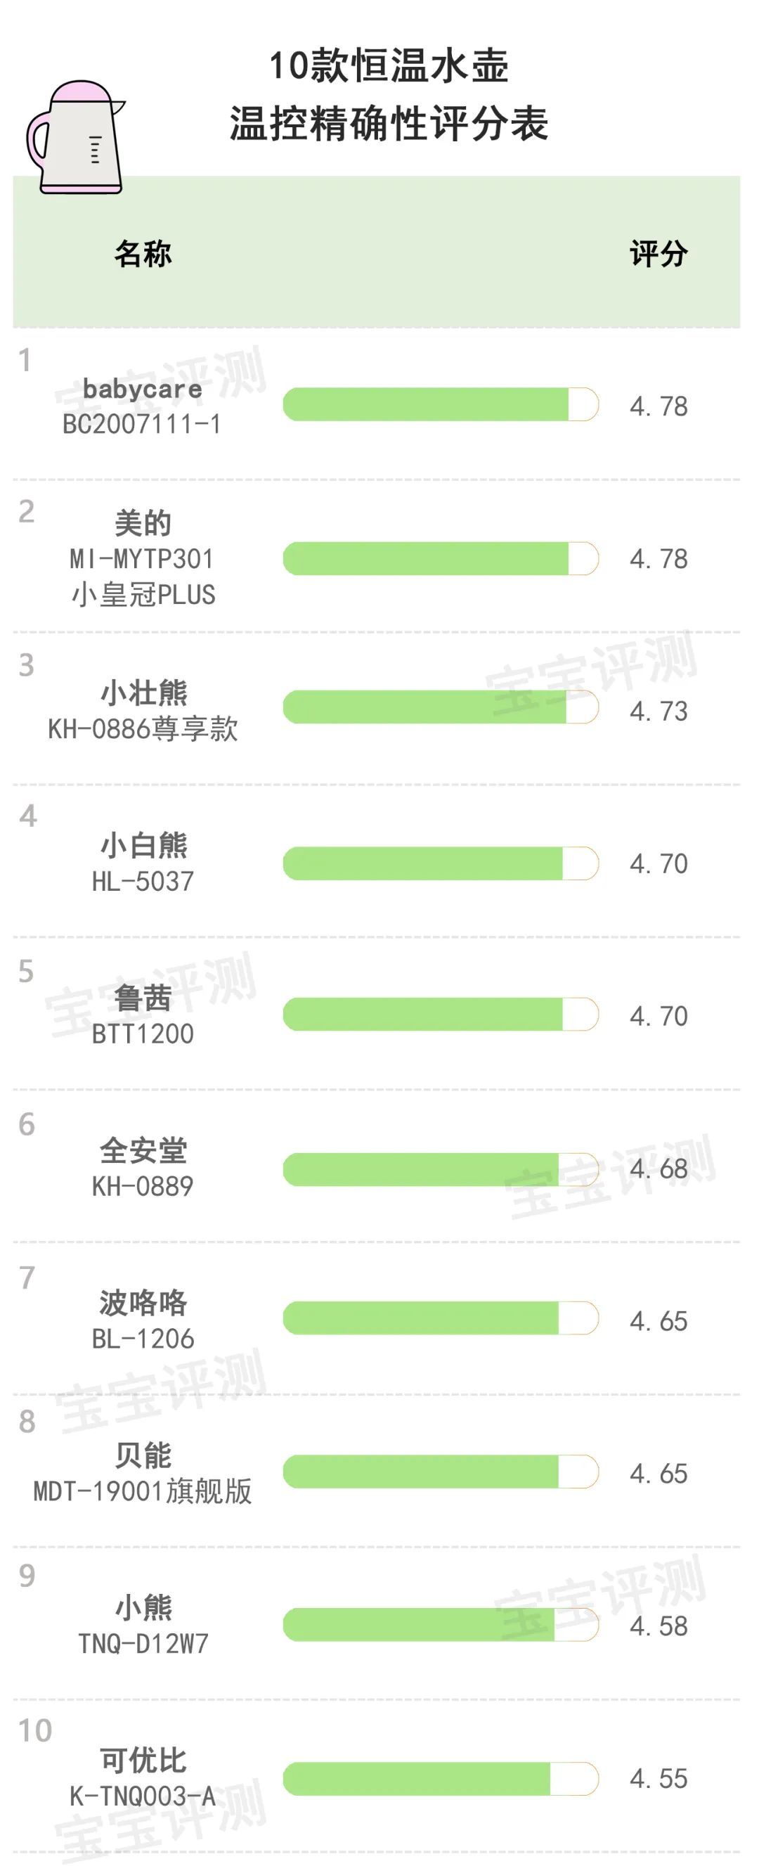Click the 可优比 K-TNQ003-A progress bar
The image size is (759, 1866).
pyautogui.click(x=441, y=1778)
